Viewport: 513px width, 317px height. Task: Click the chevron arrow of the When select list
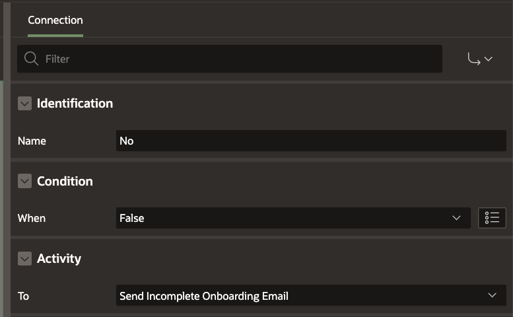pos(456,218)
